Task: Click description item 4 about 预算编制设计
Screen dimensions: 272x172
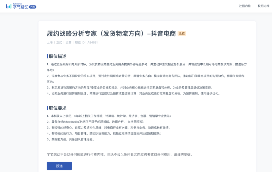Action: [x=134, y=94]
